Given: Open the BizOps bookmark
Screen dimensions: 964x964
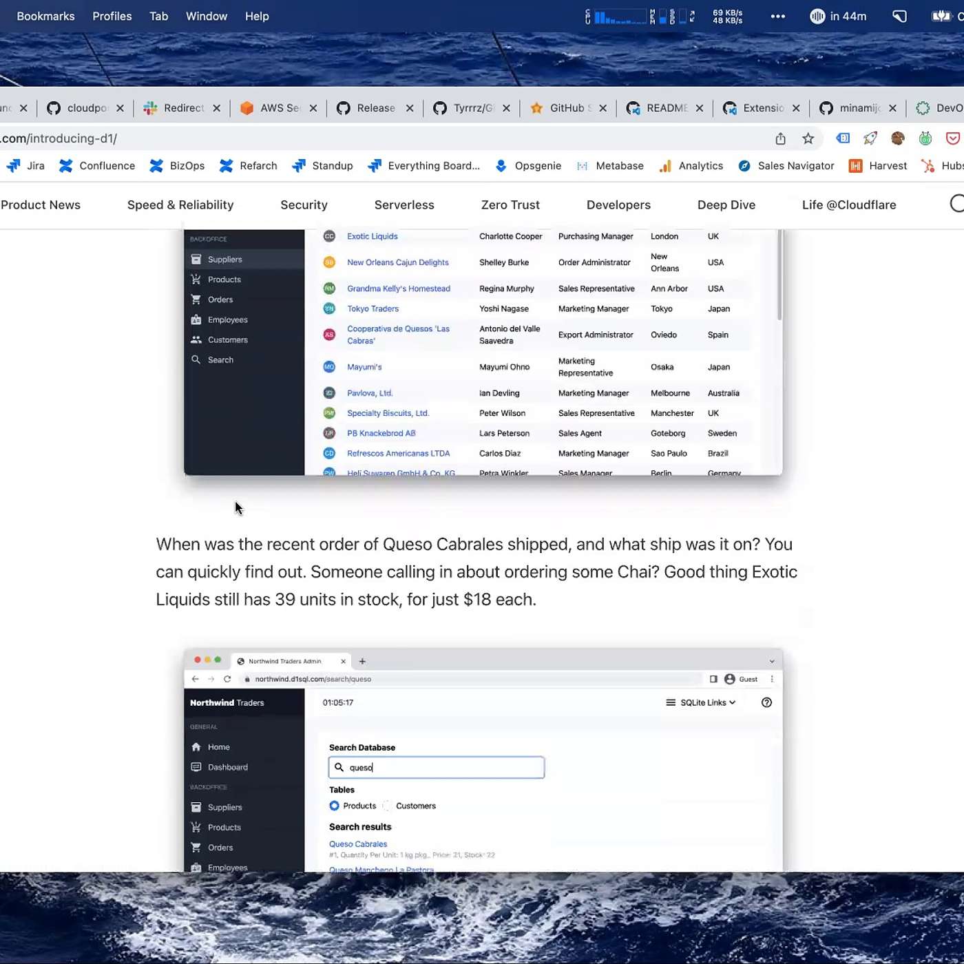Looking at the screenshot, I should [177, 166].
